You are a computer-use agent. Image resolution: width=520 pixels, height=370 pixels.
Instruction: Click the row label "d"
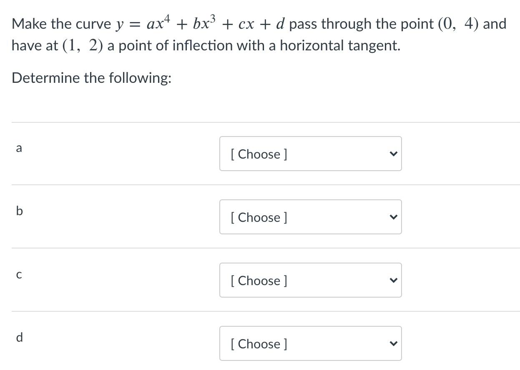click(x=19, y=338)
